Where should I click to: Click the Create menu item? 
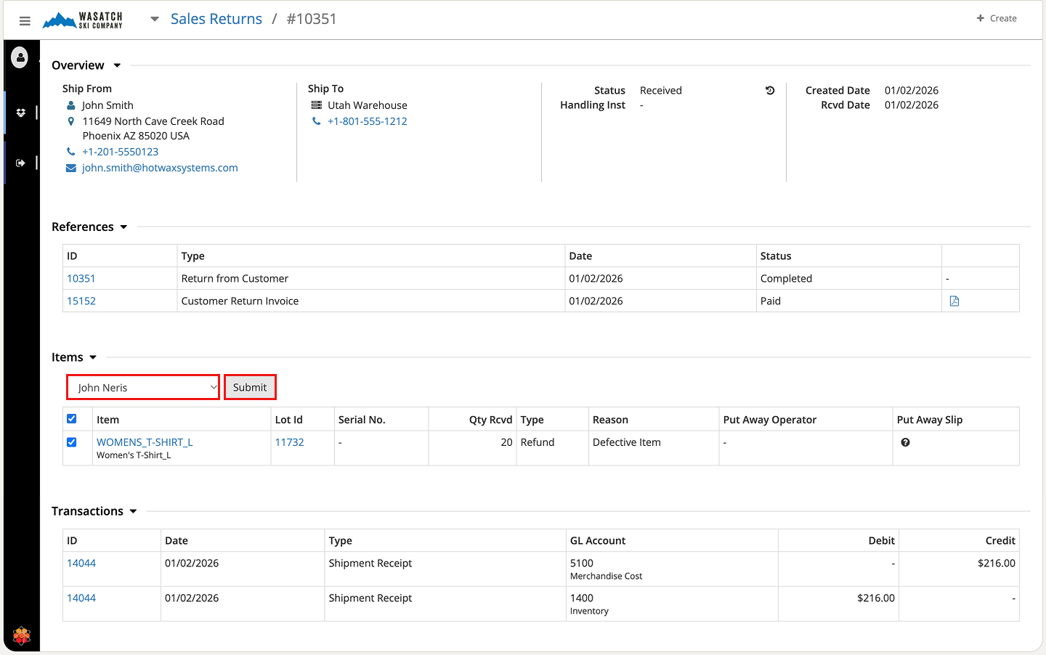click(x=997, y=18)
